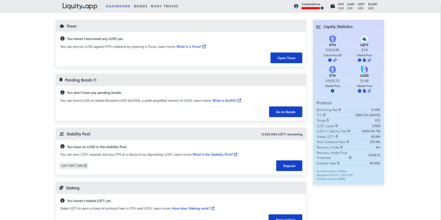Click the oracle source icon beside ETH info
The width and height of the screenshot is (441, 220).
point(335,60)
